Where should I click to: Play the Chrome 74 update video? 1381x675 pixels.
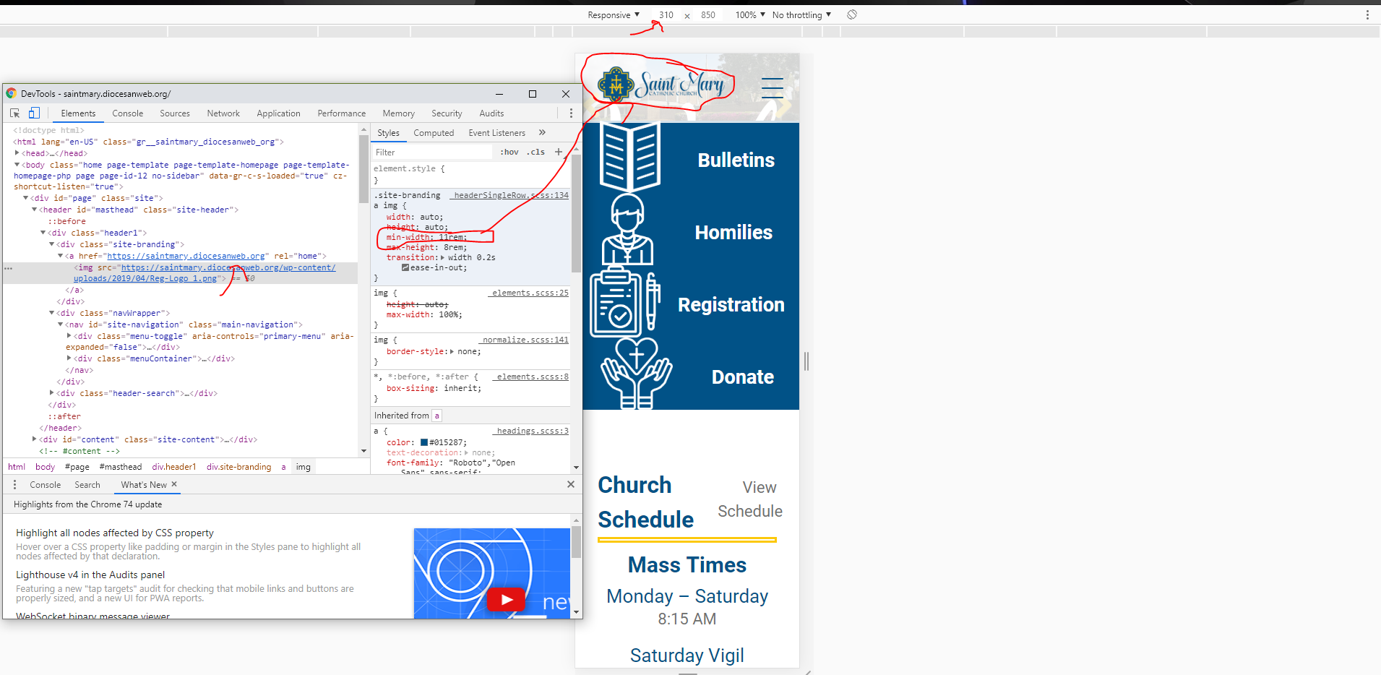[x=506, y=599]
